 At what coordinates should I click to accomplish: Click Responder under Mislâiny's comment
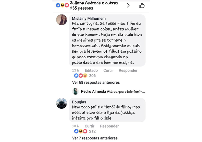tap(128, 70)
